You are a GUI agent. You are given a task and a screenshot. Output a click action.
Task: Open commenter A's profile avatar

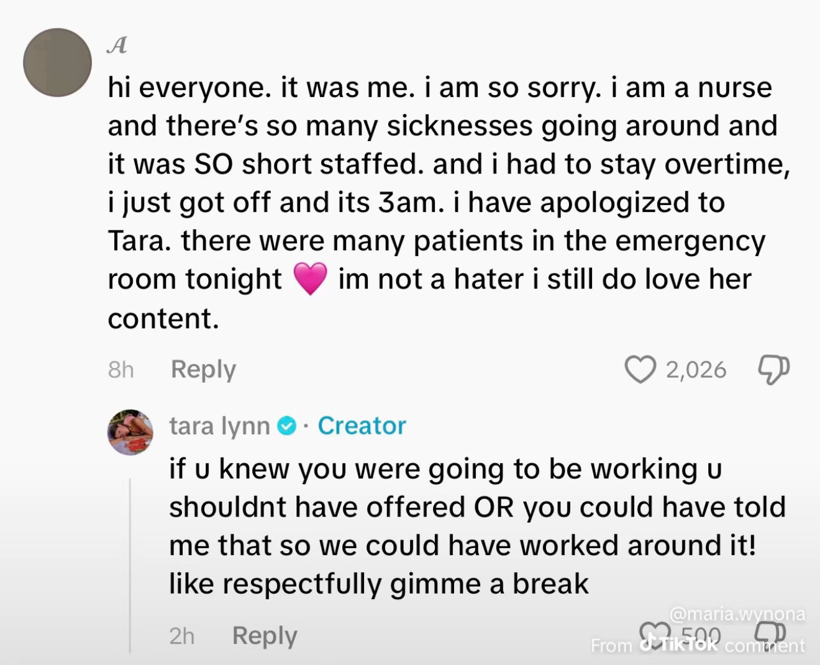[57, 62]
